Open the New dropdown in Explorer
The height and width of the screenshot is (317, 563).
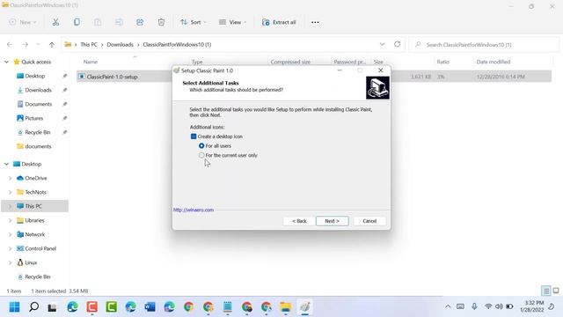tap(24, 22)
